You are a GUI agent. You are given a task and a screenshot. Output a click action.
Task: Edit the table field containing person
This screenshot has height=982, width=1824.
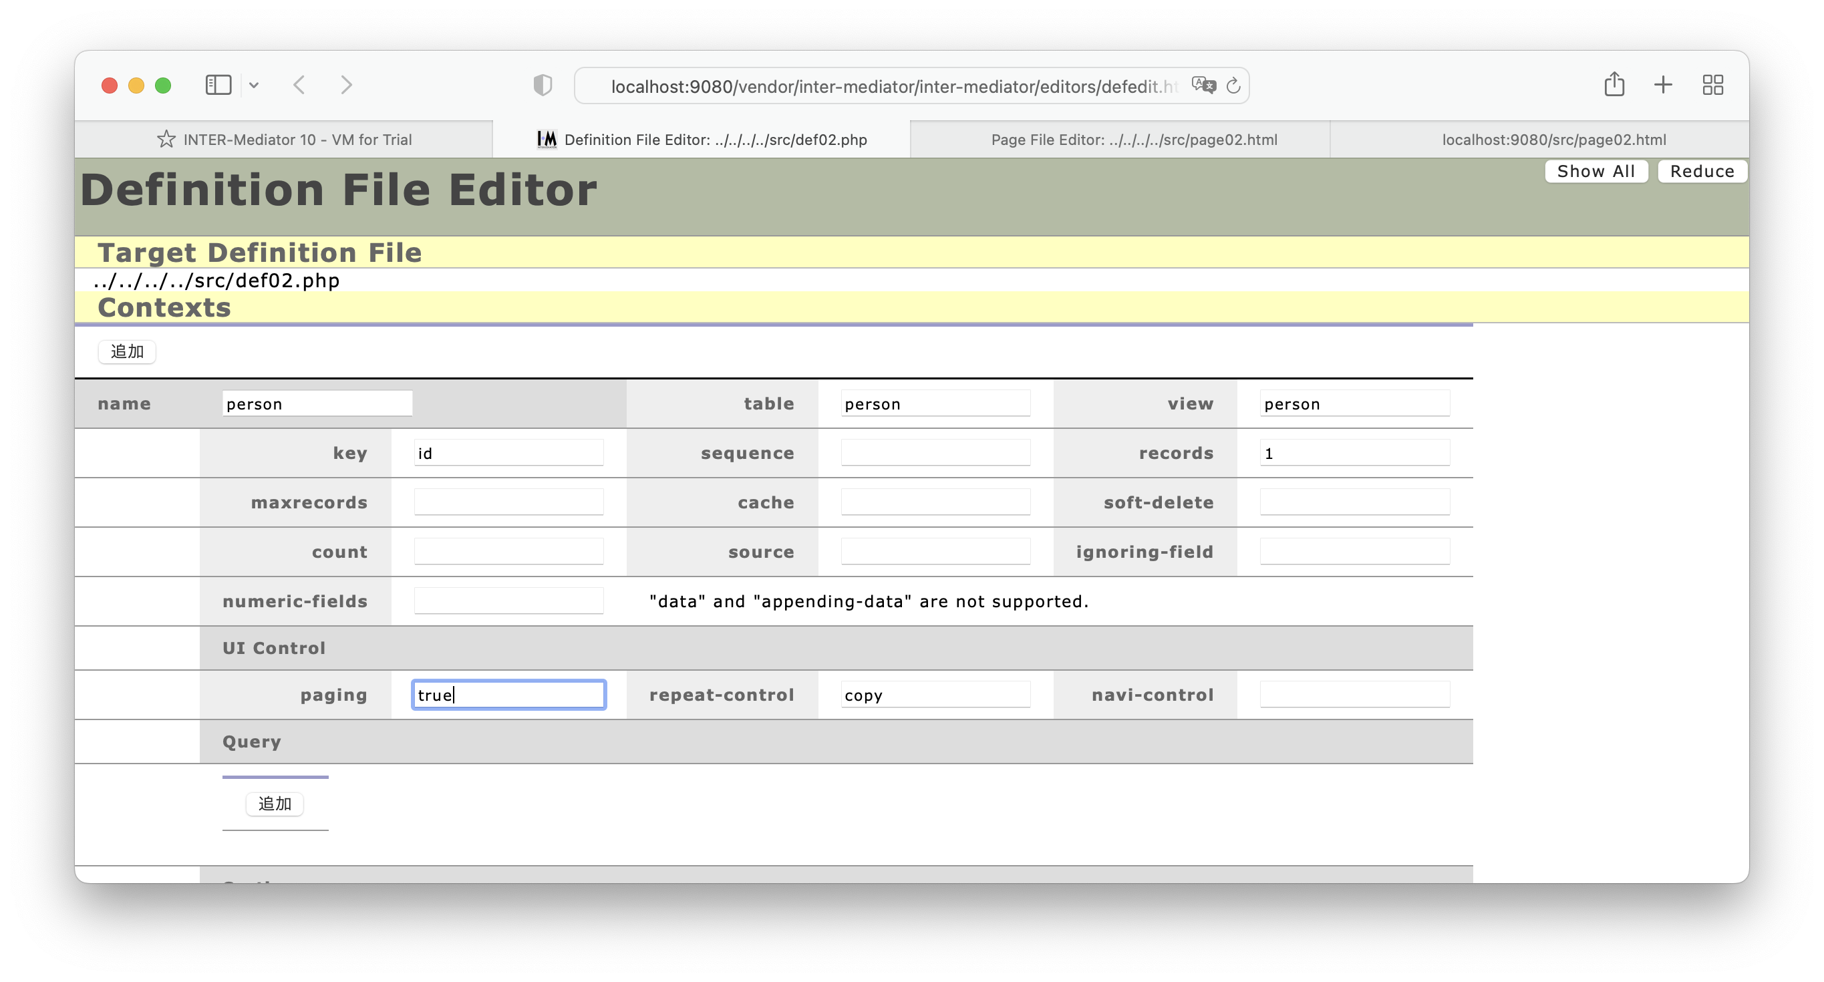(x=935, y=403)
